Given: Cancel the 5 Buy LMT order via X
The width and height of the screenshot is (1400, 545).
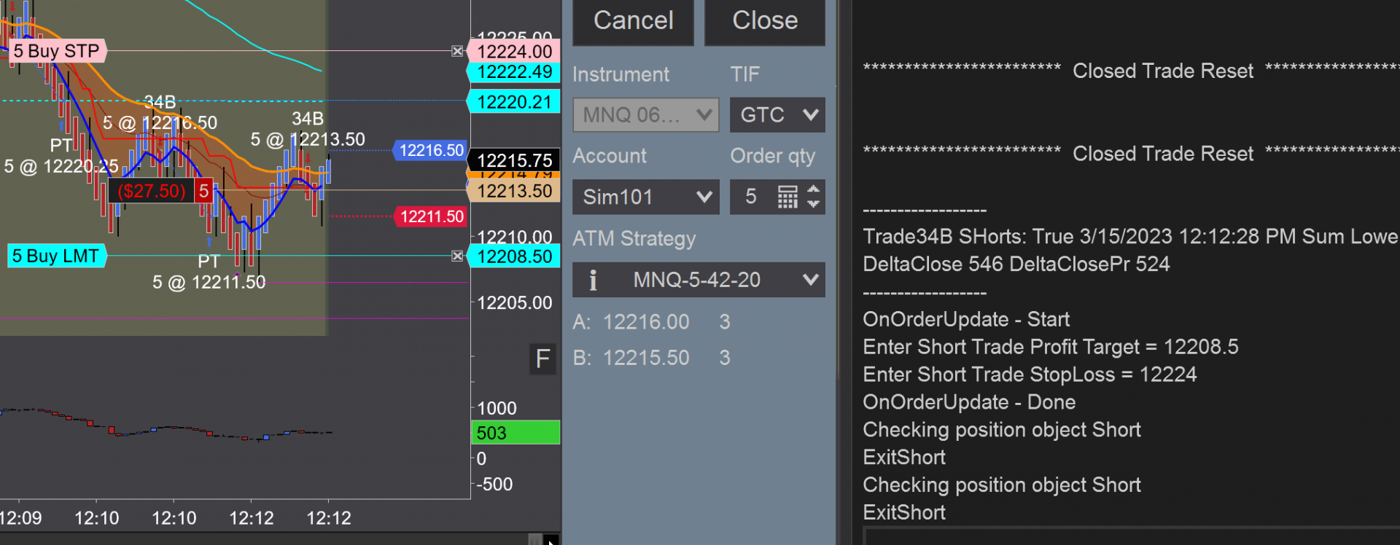Looking at the screenshot, I should (457, 256).
